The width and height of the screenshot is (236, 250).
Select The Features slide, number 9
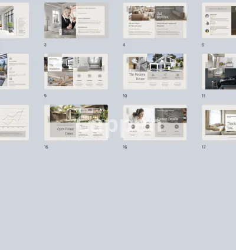(76, 71)
